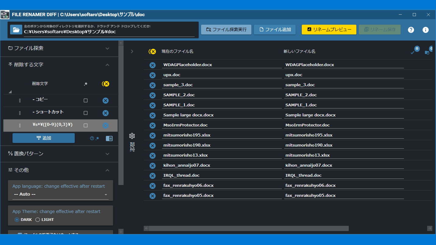Click the 現在のファイル名 column header

[178, 51]
